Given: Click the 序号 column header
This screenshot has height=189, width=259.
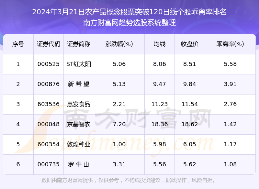Looking at the screenshot, I should 18,44.
